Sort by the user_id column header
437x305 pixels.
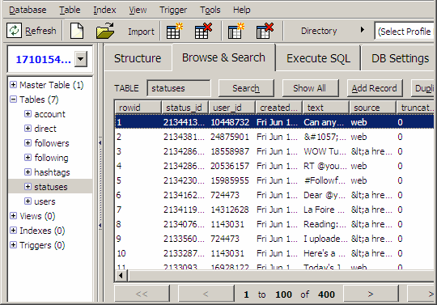tap(231, 108)
